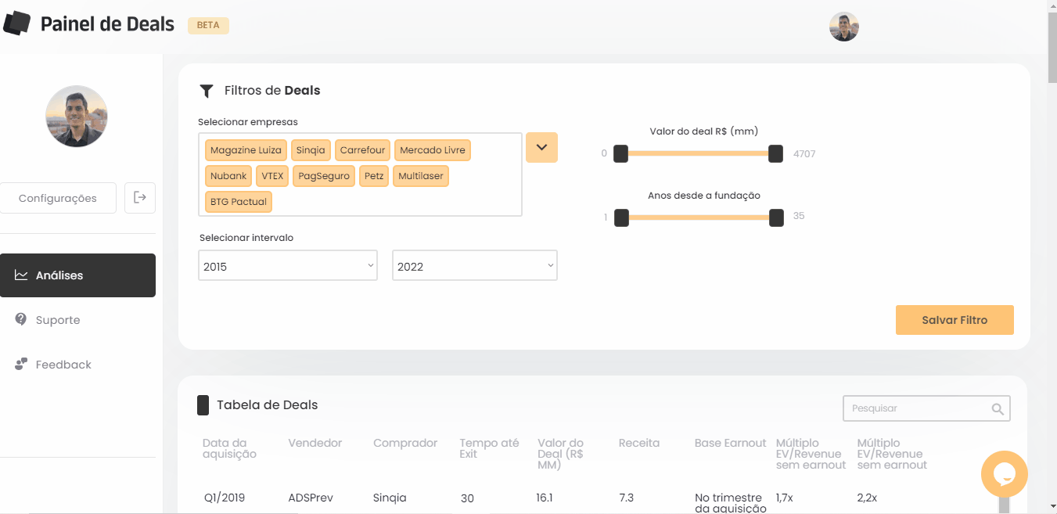
Task: Click the VTEX company tag
Action: coord(272,176)
